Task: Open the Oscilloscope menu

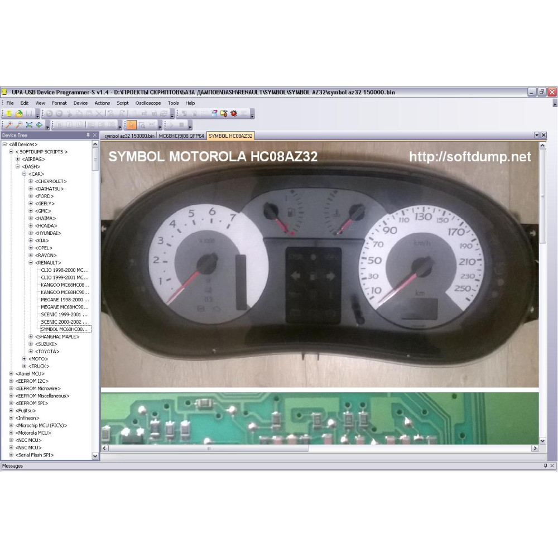Action: click(x=148, y=103)
